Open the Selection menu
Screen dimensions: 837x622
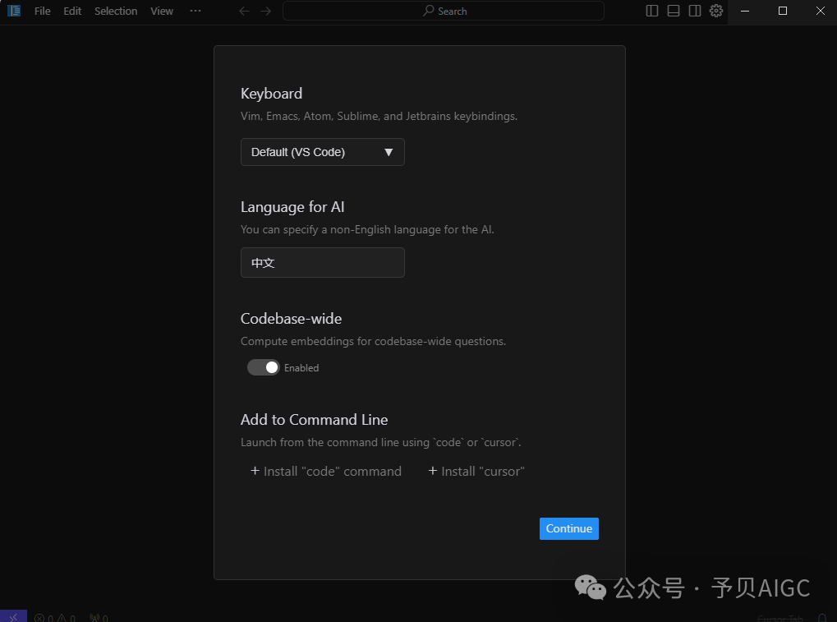[x=116, y=11]
